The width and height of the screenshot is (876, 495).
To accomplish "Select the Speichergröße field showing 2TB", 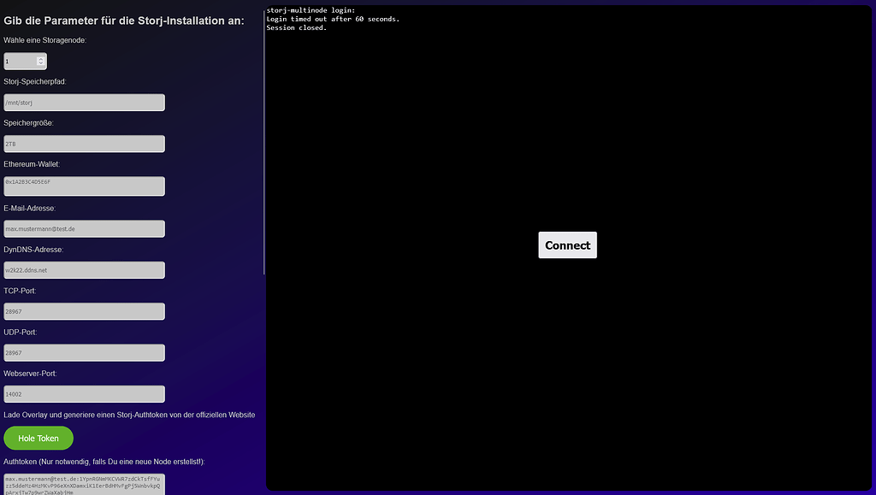I will coord(84,144).
